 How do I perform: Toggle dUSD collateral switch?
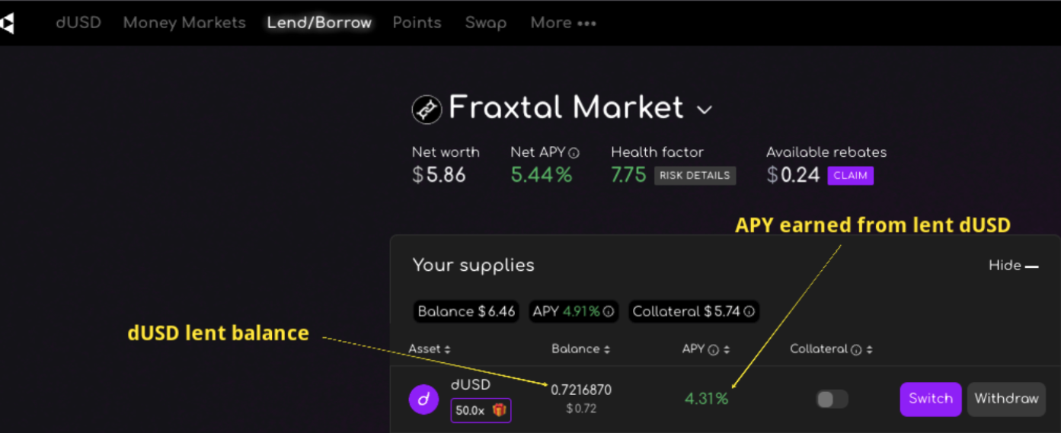point(832,399)
